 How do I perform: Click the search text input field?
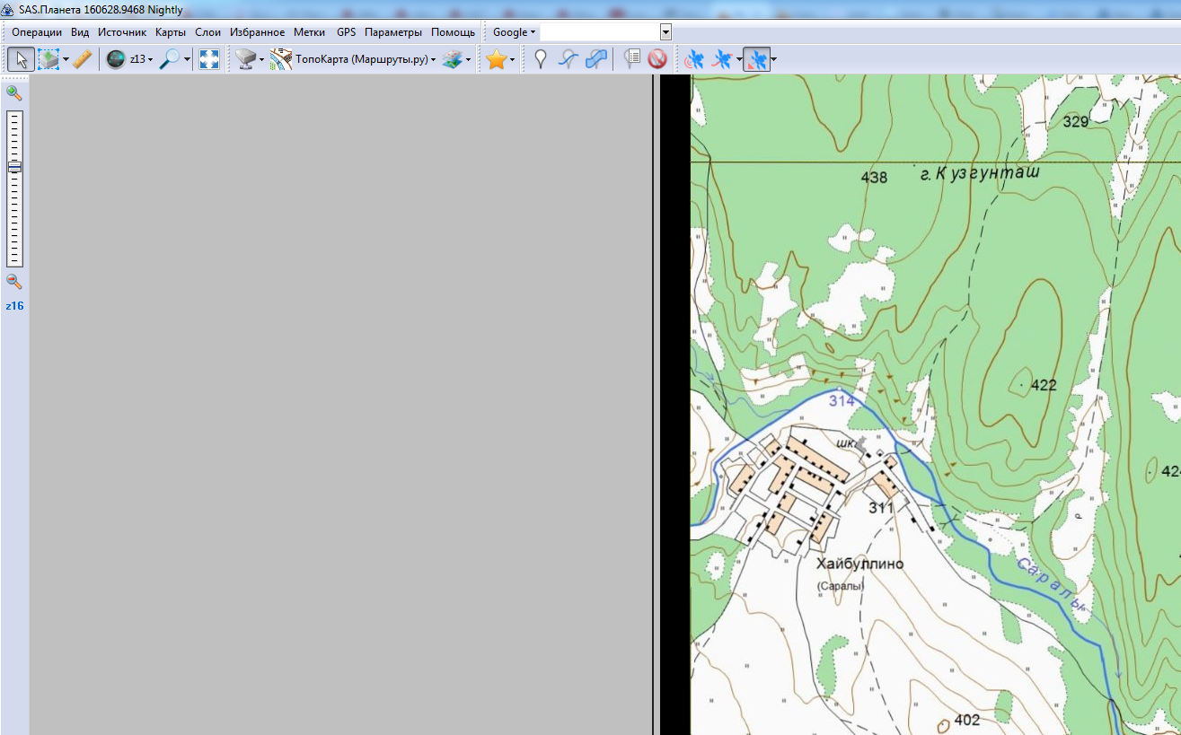click(600, 32)
